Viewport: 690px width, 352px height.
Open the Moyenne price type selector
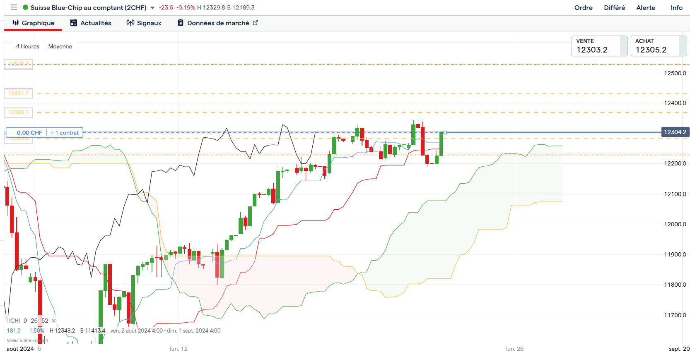coord(60,46)
